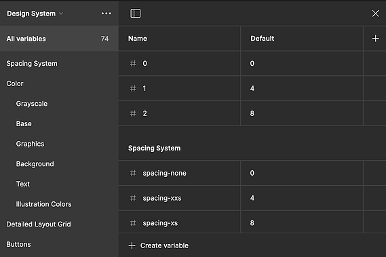
Task: Click the number type icon of variable 1
Action: (x=133, y=88)
